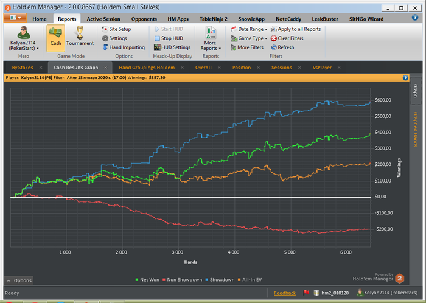Open the LeakBuster tab
Screen dimensions: 426x303
click(x=325, y=19)
